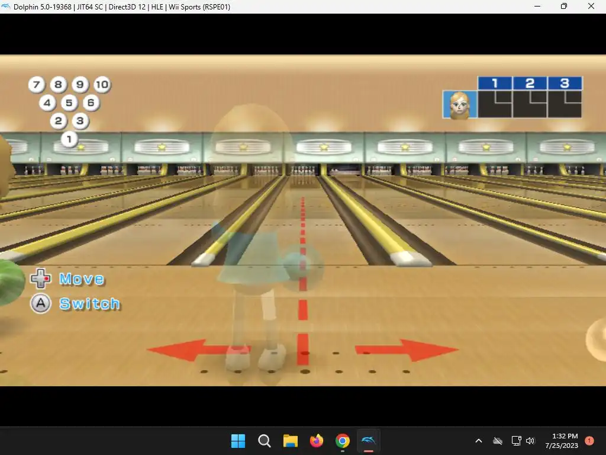Click the cloud sync tray icon
606x455 pixels.
click(498, 441)
